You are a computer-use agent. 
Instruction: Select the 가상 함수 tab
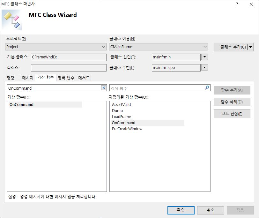[x=46, y=77]
